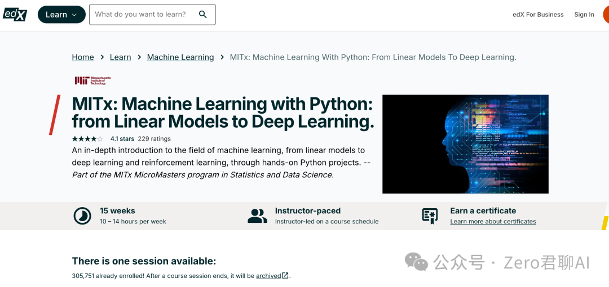Click the MIT institute logo

pos(93,80)
